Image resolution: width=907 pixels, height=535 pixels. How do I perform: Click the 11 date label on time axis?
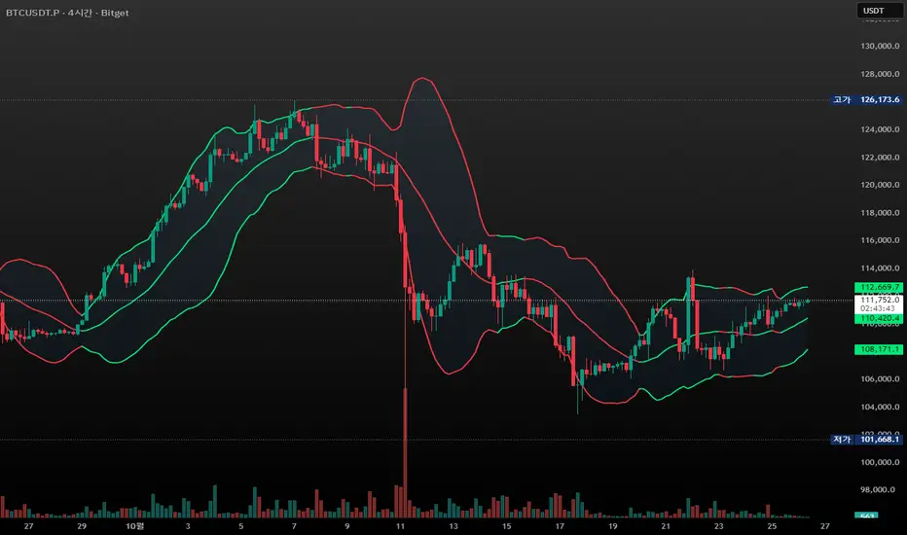(x=400, y=526)
